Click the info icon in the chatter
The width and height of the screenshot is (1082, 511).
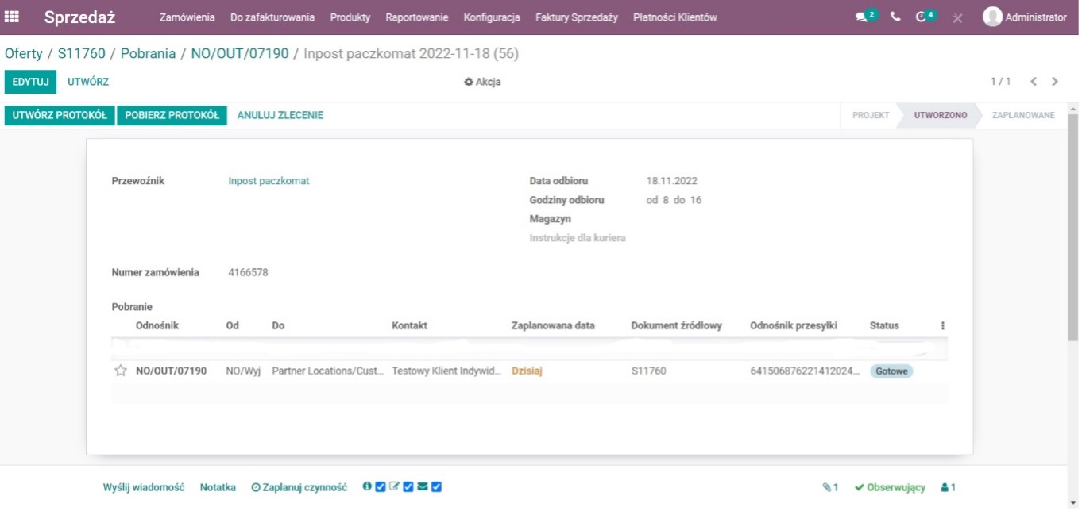(x=367, y=486)
